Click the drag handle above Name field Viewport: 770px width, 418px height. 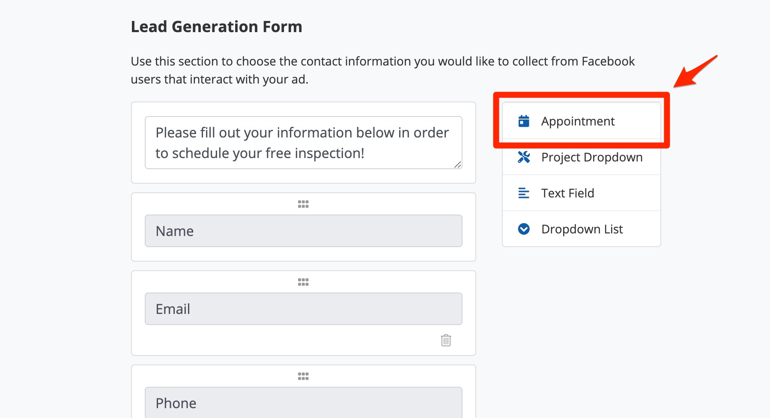(x=303, y=204)
